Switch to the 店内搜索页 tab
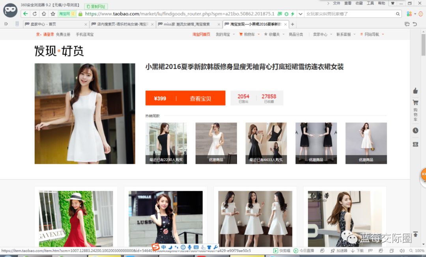Screen dimensions: 426x257 pos(123,24)
